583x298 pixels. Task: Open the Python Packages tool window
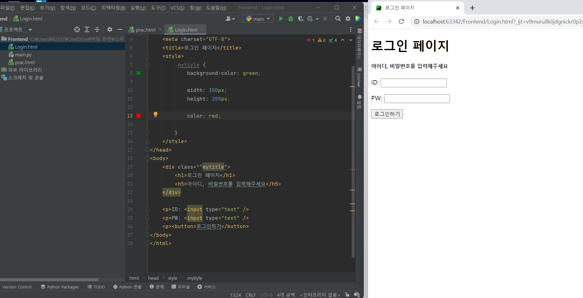pyautogui.click(x=60, y=287)
